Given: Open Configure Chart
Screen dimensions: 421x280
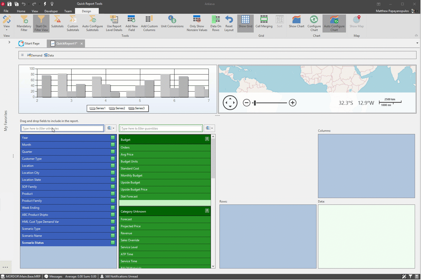Looking at the screenshot, I should tap(314, 23).
